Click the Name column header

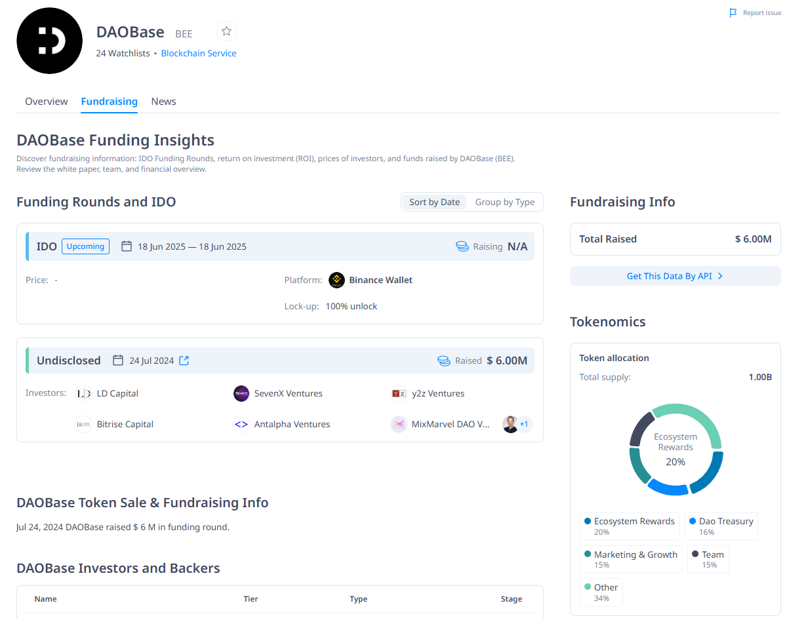[45, 599]
